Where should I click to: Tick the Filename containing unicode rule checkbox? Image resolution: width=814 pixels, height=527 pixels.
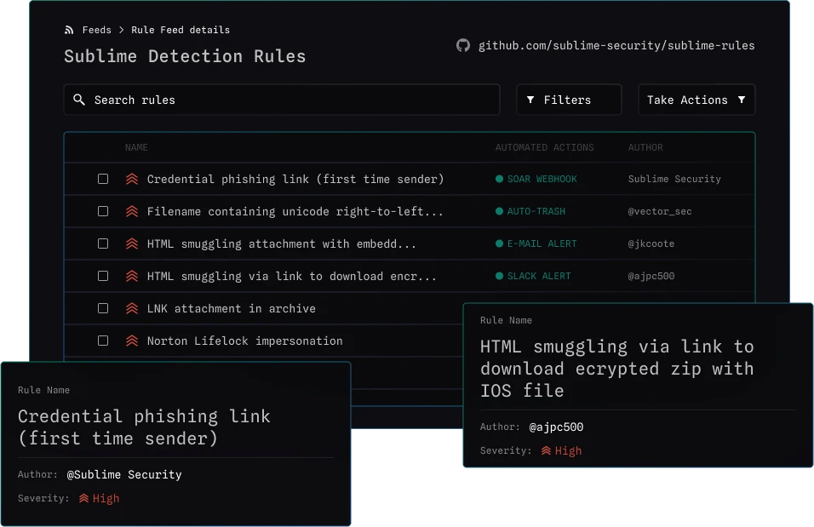[x=103, y=211]
